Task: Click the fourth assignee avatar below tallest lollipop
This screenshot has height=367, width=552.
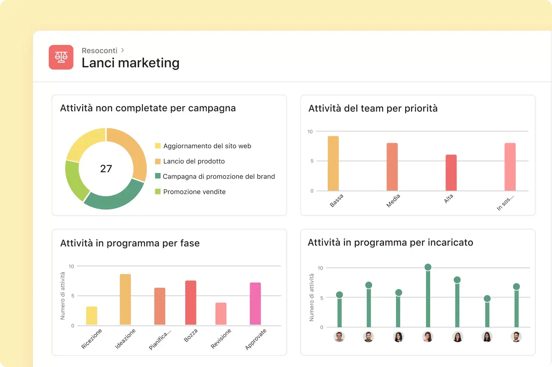Action: [427, 337]
